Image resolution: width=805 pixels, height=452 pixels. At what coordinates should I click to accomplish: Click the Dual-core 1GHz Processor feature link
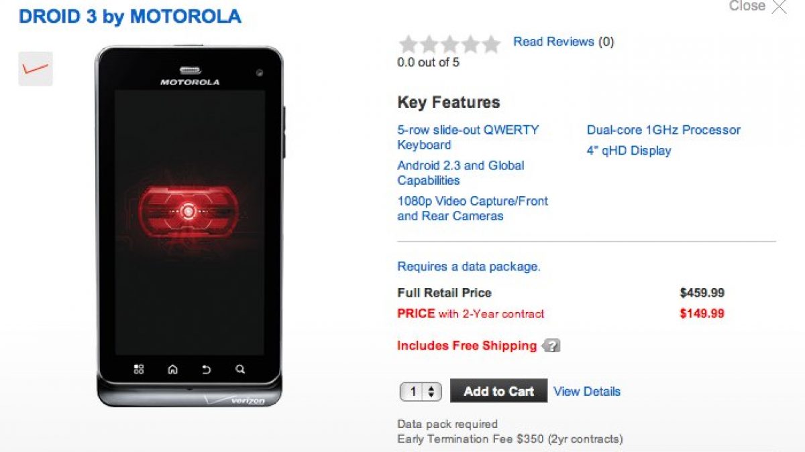[663, 130]
